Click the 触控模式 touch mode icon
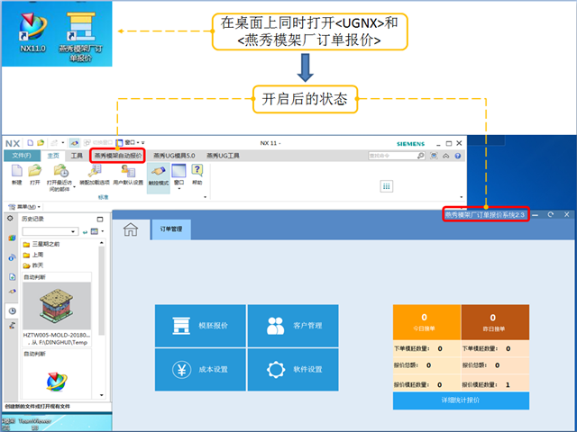The image size is (577, 432). (x=157, y=173)
